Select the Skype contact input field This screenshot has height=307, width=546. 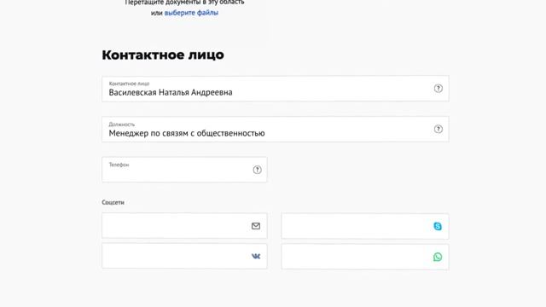pyautogui.click(x=365, y=226)
